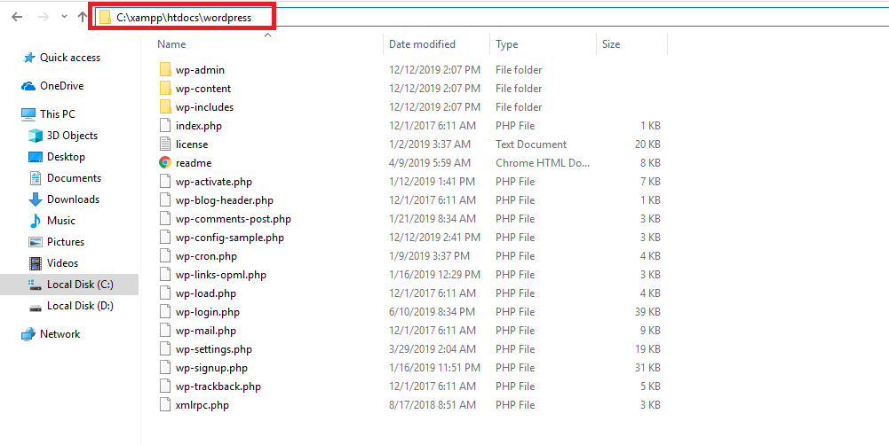Click the address bar path field
This screenshot has width=889, height=445.
pos(491,18)
